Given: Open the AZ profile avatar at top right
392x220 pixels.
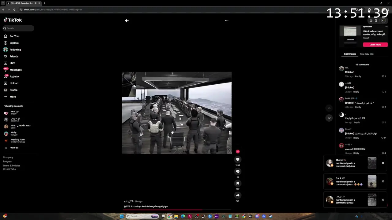Looking at the screenshot, I should coord(383,20).
